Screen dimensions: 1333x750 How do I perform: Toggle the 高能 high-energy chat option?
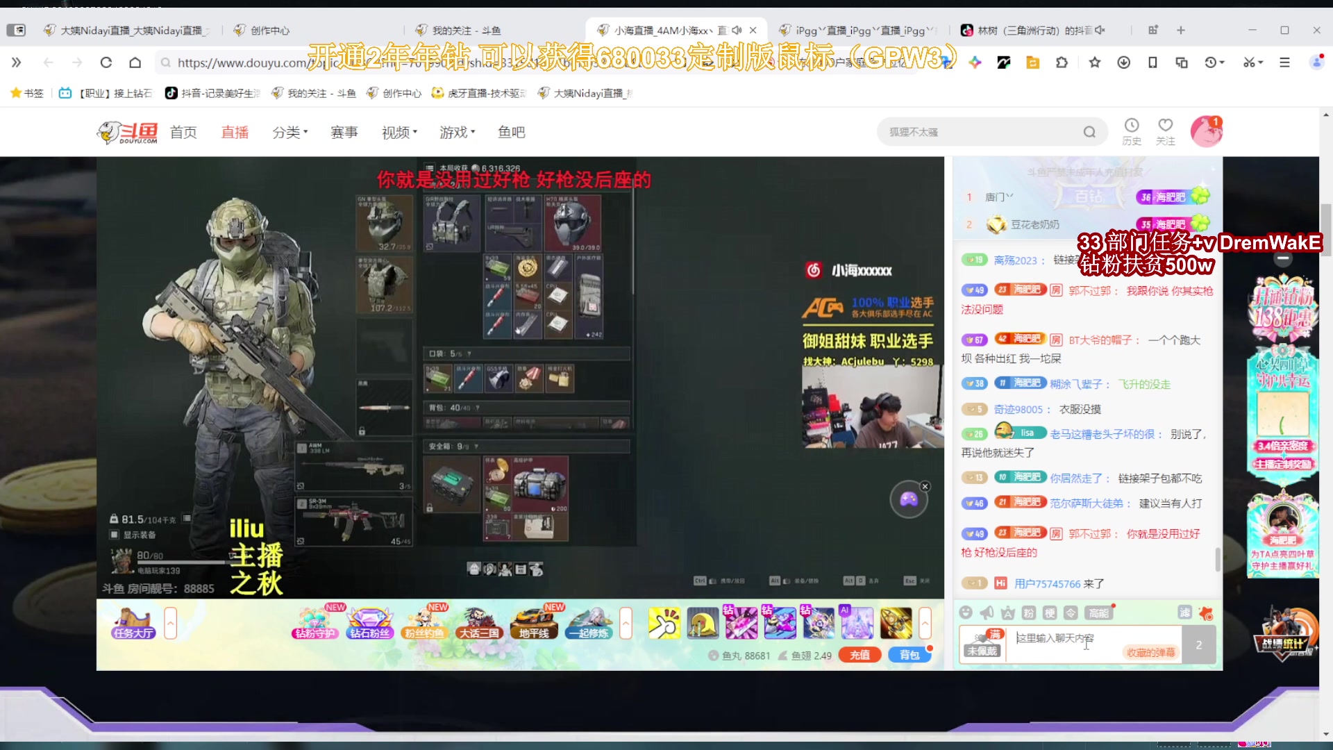pyautogui.click(x=1098, y=612)
